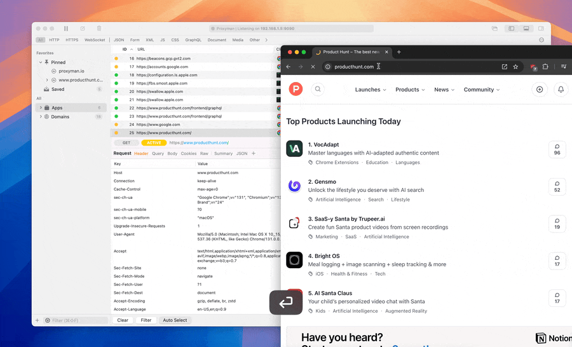Screen dimensions: 572x347
Task: Expand the Domains group
Action: 41,117
